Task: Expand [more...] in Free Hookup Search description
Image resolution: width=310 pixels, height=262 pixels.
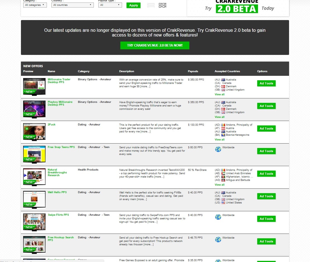Action: tap(149, 244)
